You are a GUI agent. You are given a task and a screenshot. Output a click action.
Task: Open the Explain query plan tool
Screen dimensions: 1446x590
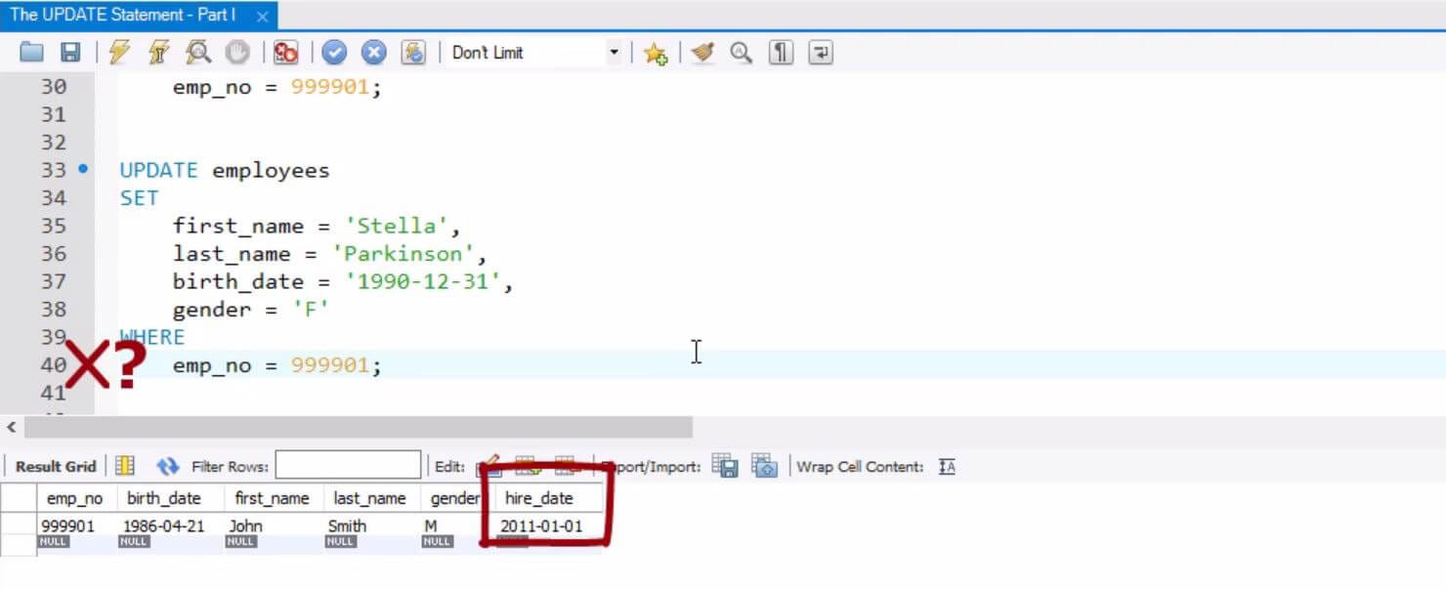pyautogui.click(x=198, y=52)
